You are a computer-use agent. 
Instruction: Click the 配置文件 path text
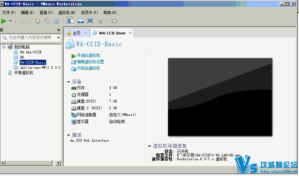(x=209, y=155)
